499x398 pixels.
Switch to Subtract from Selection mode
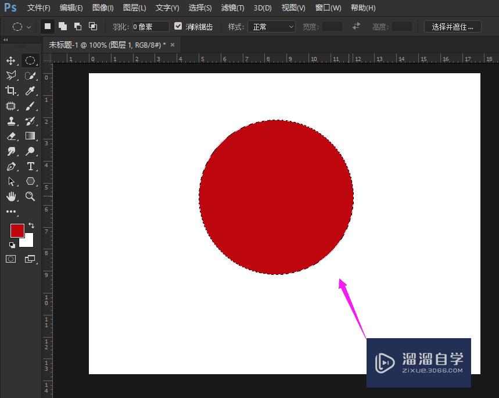[x=77, y=26]
